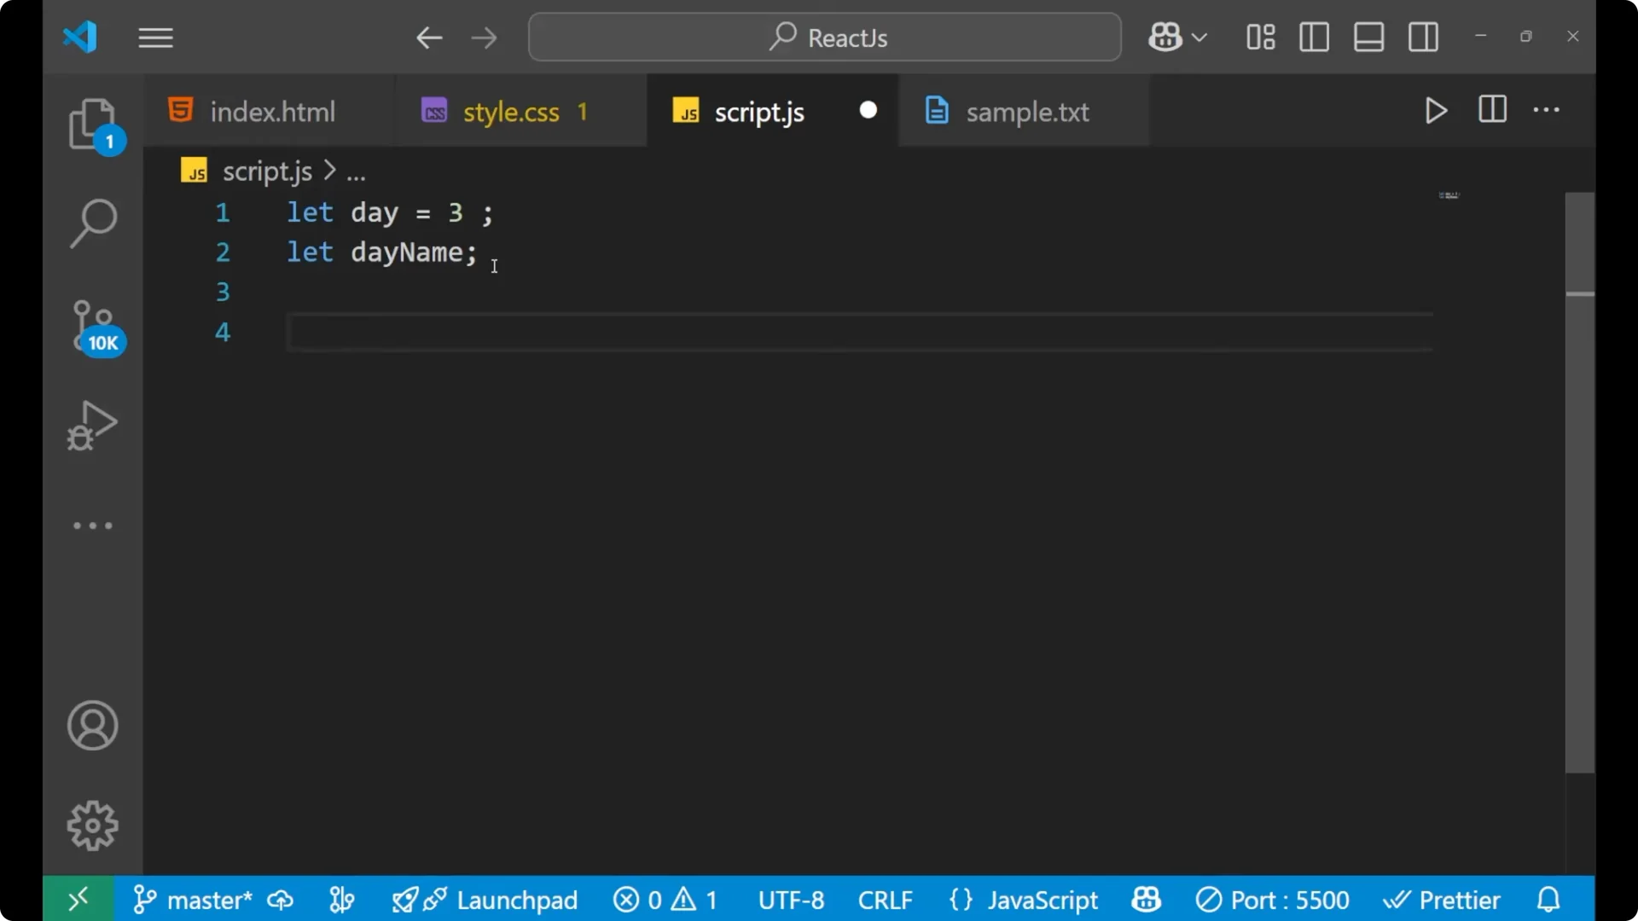
Task: Click the Copilot icon in status bar
Action: click(1146, 900)
